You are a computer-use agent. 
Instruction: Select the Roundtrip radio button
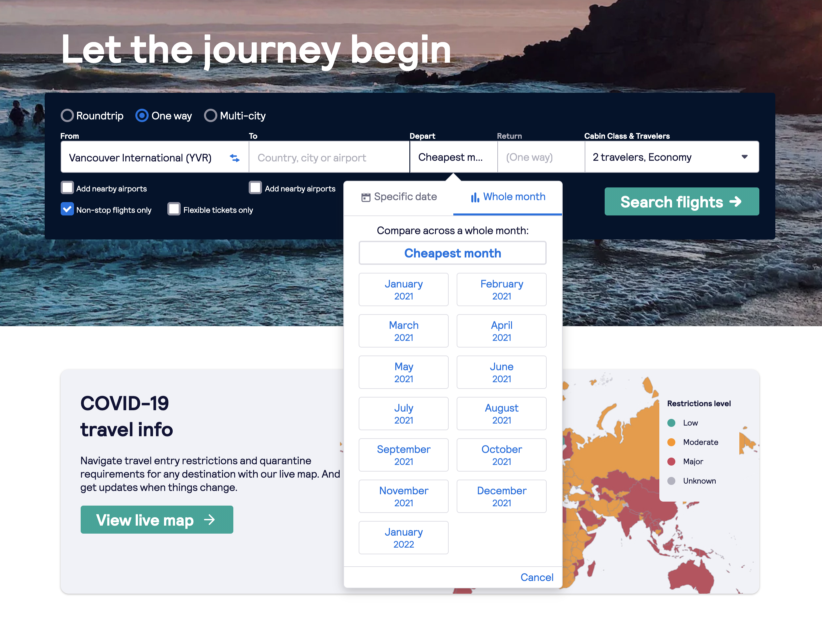coord(67,116)
